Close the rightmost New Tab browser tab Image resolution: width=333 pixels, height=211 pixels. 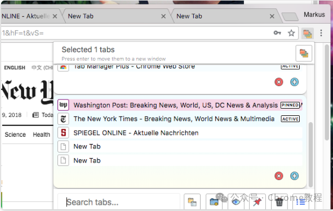(272, 16)
